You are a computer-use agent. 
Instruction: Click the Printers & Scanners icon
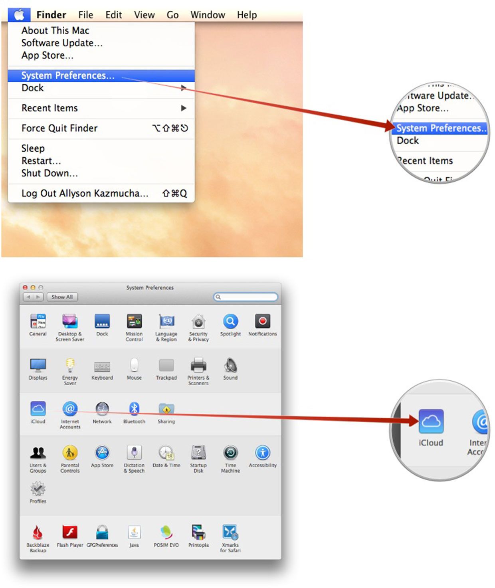pos(198,365)
